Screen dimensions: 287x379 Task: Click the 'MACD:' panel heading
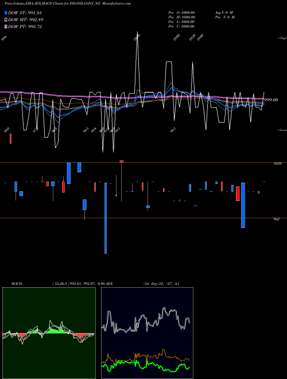tap(17, 284)
